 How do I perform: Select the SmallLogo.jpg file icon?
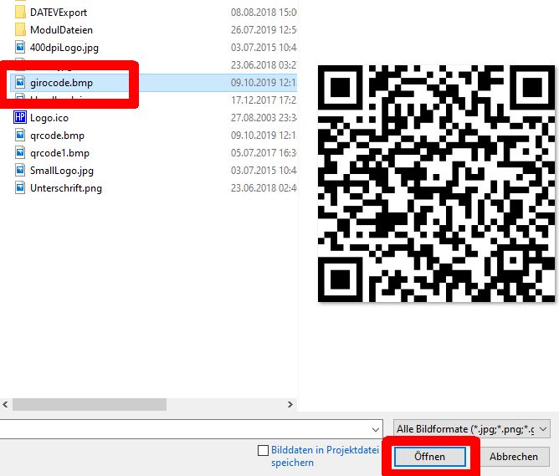tap(20, 171)
